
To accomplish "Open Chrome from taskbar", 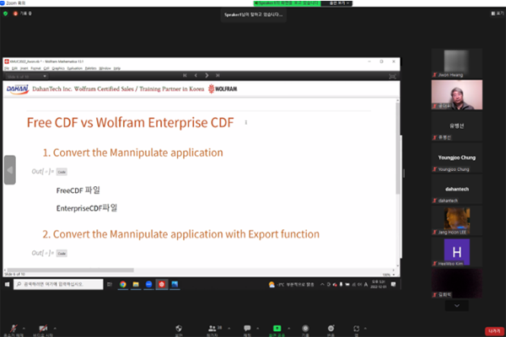I will pyautogui.click(x=122, y=284).
